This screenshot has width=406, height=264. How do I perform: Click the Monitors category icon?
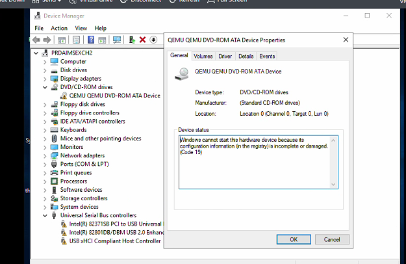click(x=55, y=147)
